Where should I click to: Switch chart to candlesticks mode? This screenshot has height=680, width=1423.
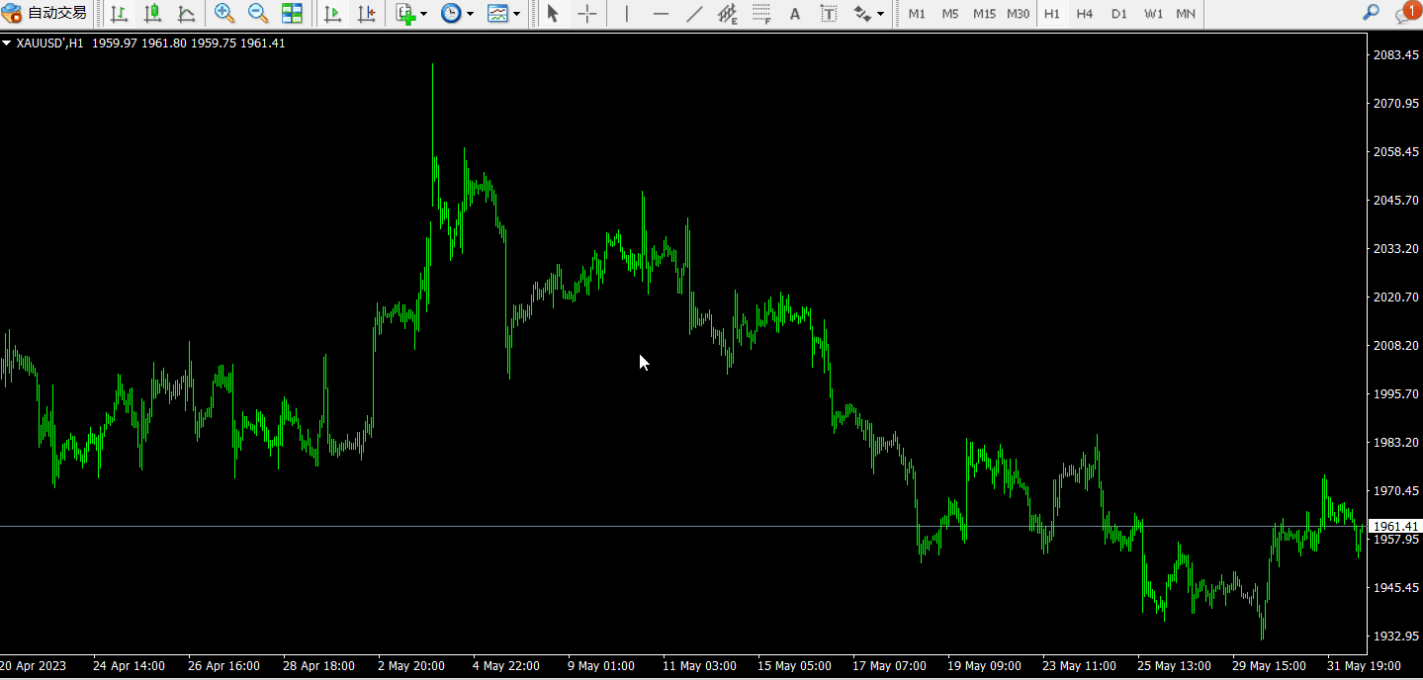click(x=152, y=14)
